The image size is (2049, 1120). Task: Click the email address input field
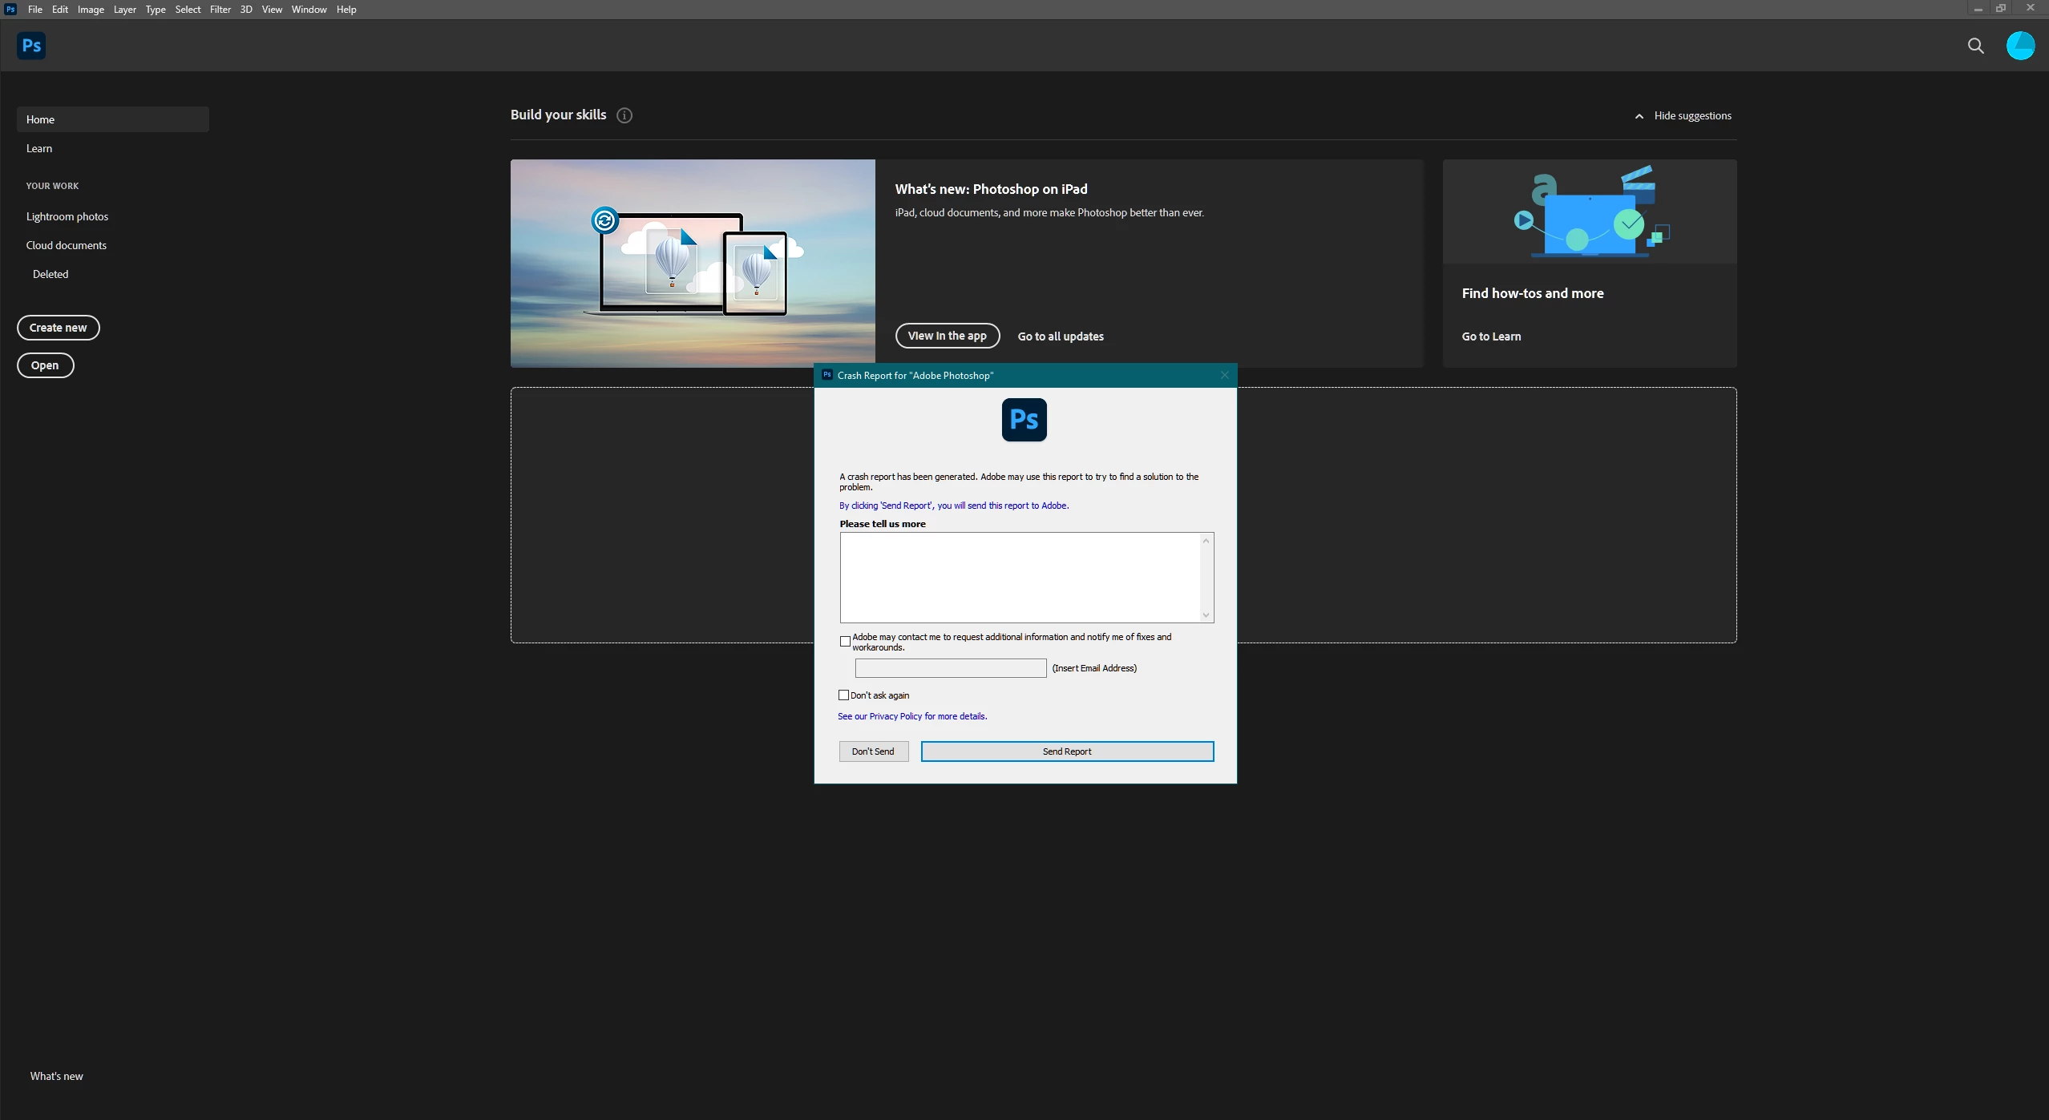click(950, 668)
